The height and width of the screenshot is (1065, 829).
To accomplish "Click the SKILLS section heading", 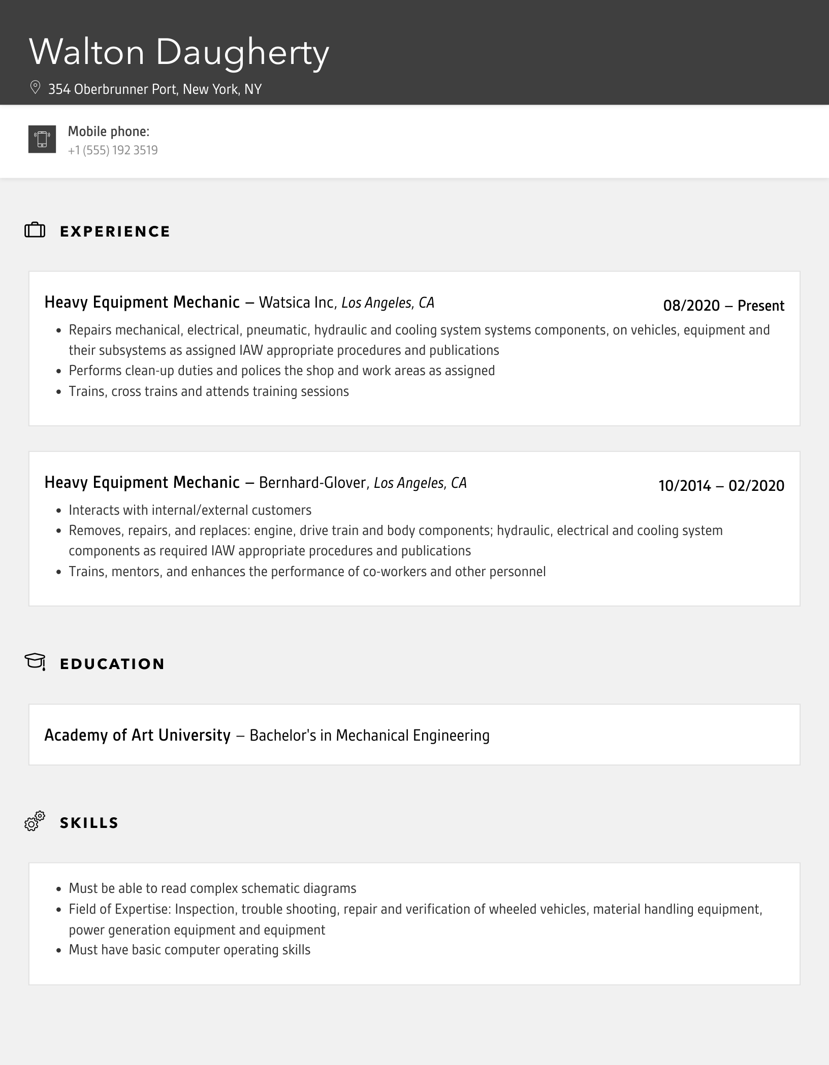I will pyautogui.click(x=89, y=823).
